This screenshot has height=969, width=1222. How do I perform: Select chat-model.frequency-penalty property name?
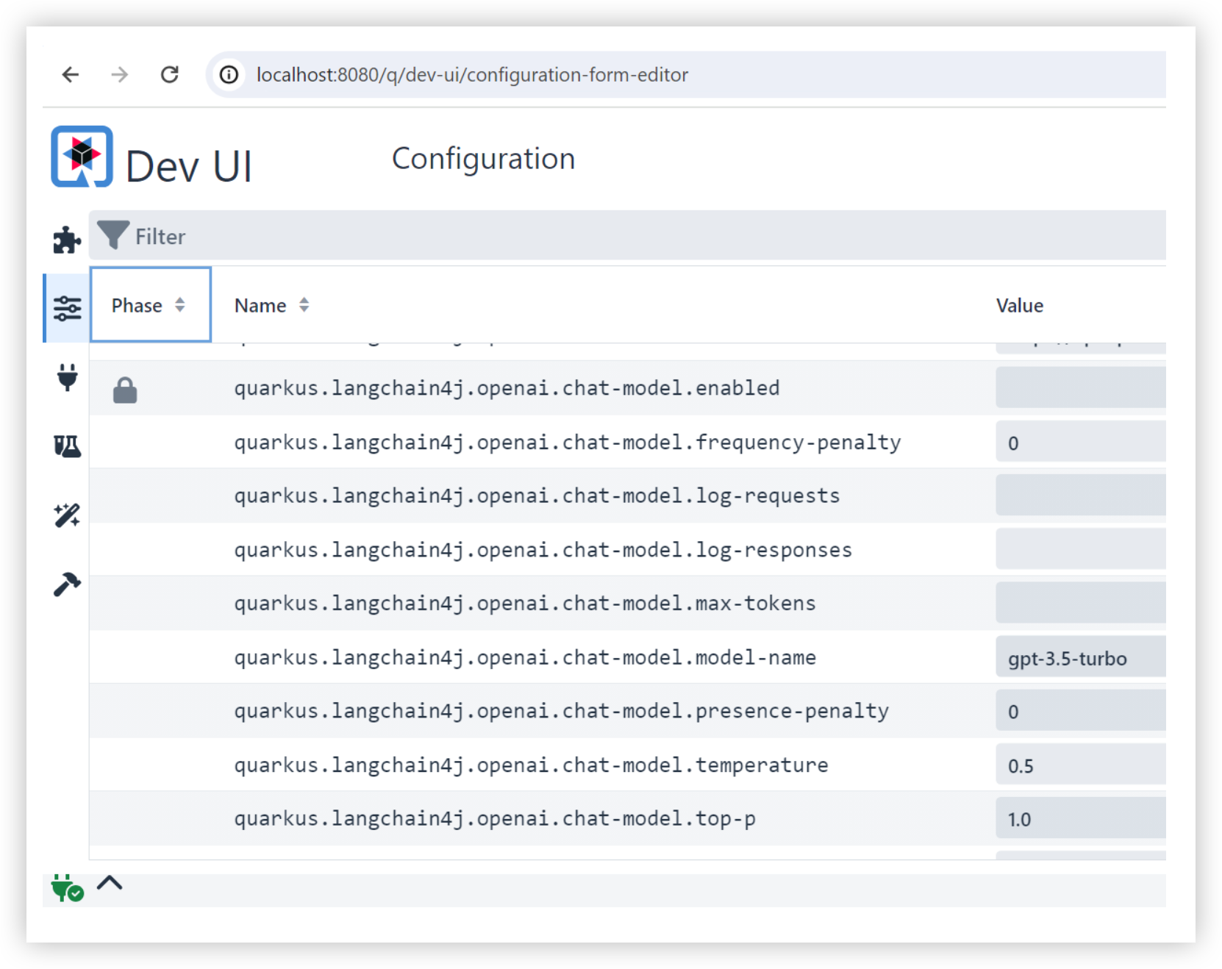[x=567, y=443]
